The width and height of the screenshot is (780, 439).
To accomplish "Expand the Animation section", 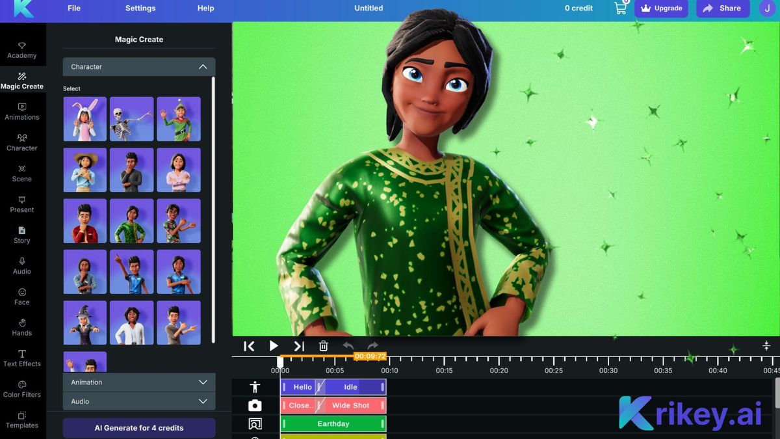I will (138, 382).
